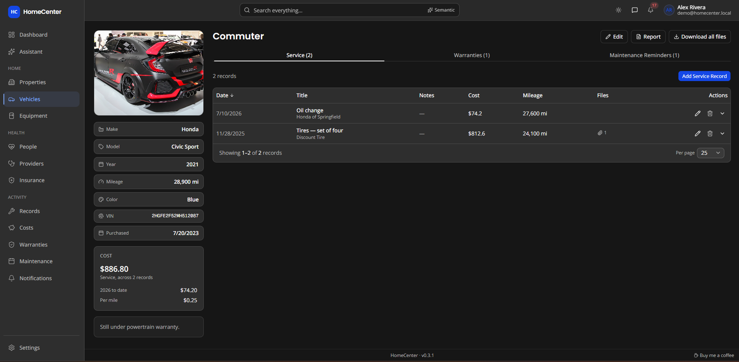Image resolution: width=739 pixels, height=362 pixels.
Task: Click the Buy me a coffee link
Action: pos(714,355)
